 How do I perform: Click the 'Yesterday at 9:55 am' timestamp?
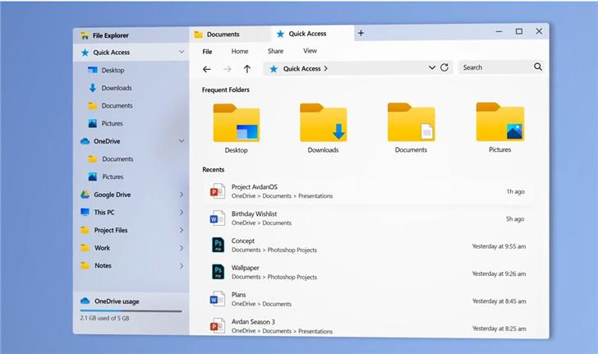point(499,246)
